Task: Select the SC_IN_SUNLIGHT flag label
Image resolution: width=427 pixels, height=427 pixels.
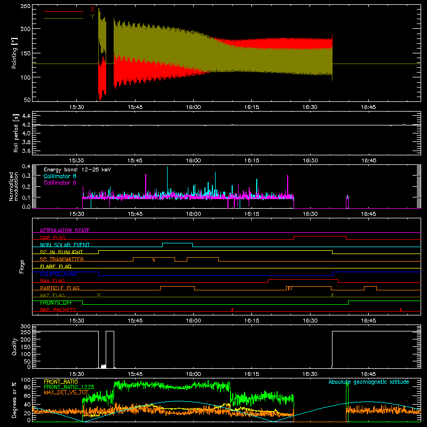Action: pyautogui.click(x=61, y=252)
